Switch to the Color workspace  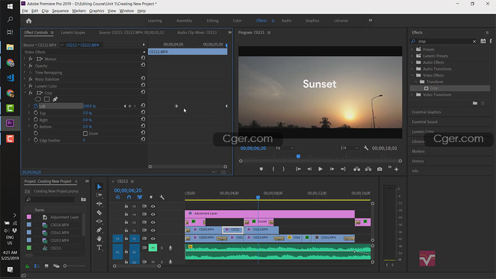(x=237, y=20)
